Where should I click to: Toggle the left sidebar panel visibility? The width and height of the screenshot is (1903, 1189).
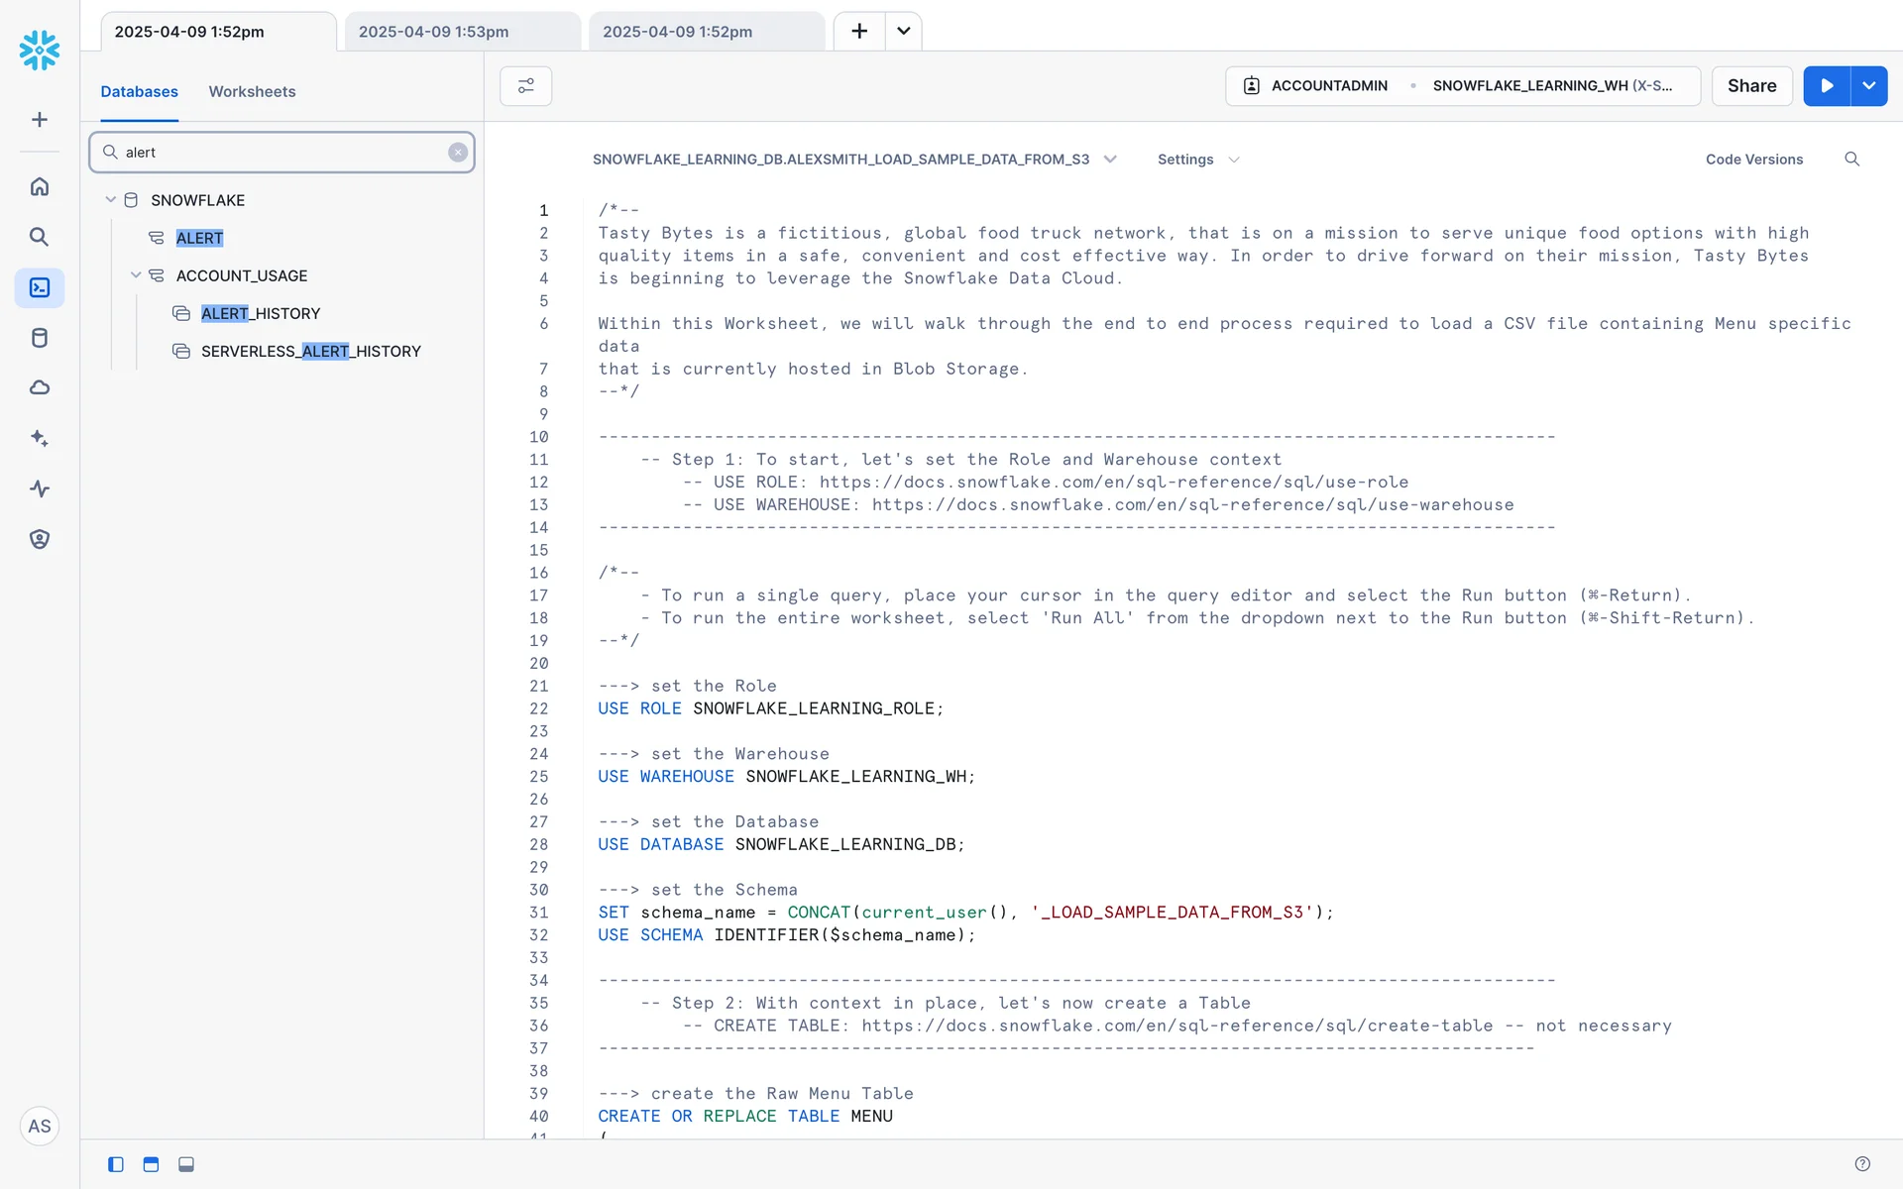(116, 1164)
